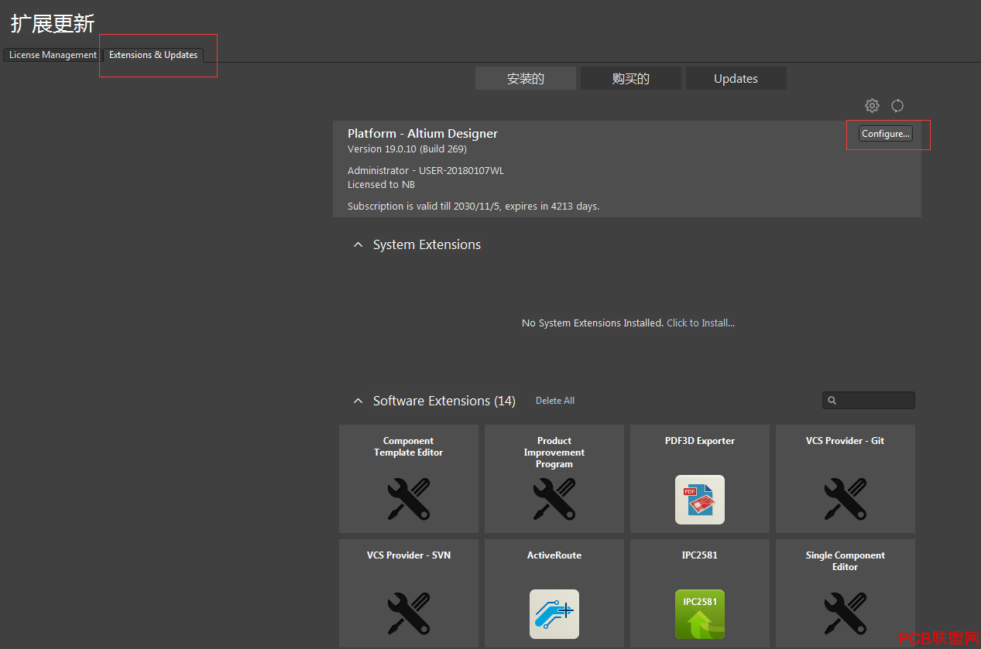Switch to License Management tab
Viewport: 981px width, 649px height.
53,55
